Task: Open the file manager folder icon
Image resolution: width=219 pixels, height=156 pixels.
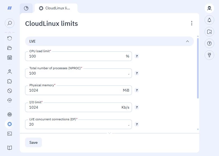Action: click(x=10, y=48)
